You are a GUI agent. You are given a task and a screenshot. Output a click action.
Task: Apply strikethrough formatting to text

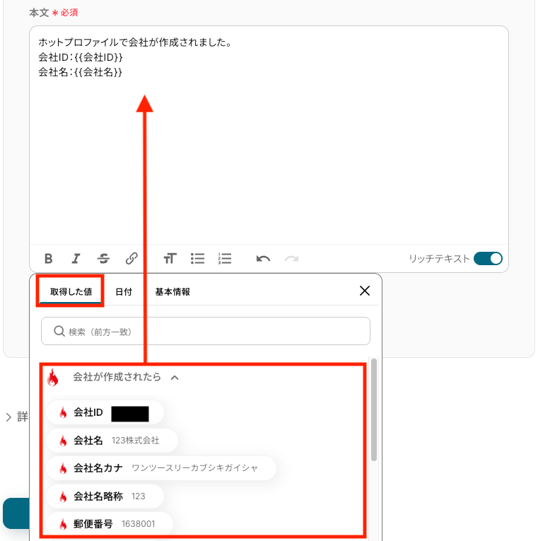point(103,258)
